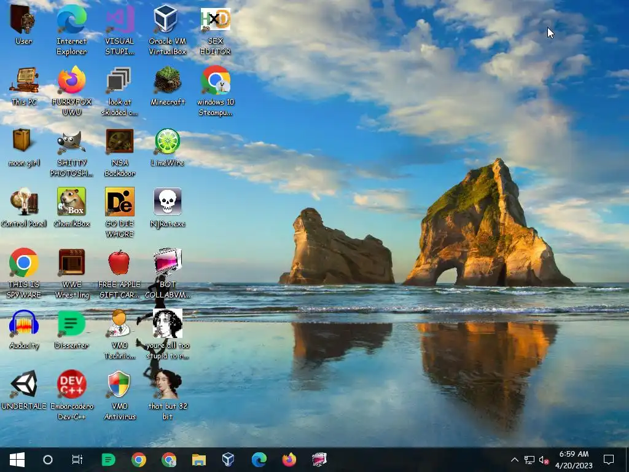Open the 'THIS IS SPYWARE' Chrome shortcut

pyautogui.click(x=24, y=273)
